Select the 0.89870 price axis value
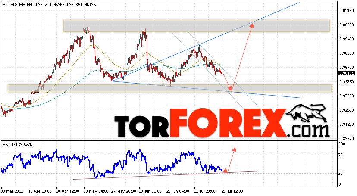The width and height of the screenshot is (357, 196). (x=347, y=138)
